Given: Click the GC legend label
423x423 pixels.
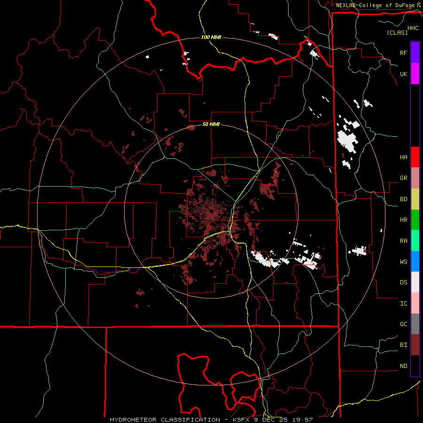Looking at the screenshot, I should (403, 324).
